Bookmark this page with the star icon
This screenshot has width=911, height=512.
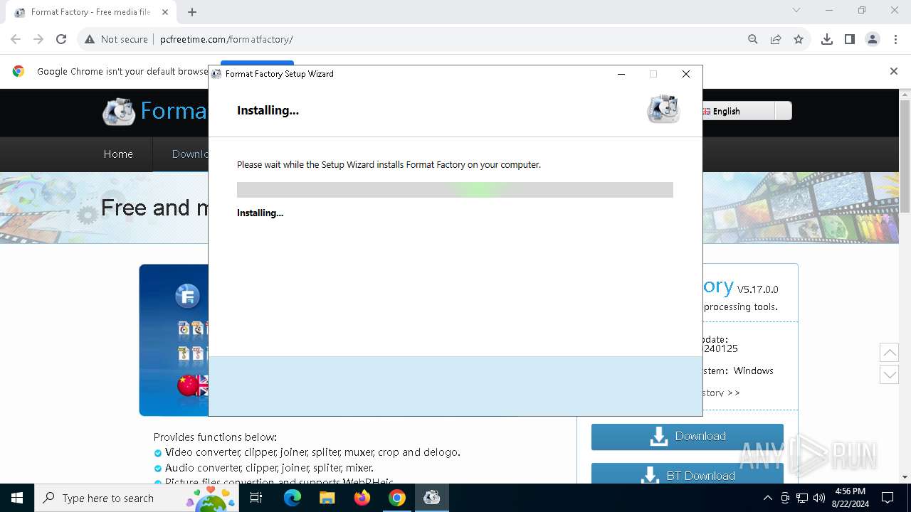(x=799, y=39)
